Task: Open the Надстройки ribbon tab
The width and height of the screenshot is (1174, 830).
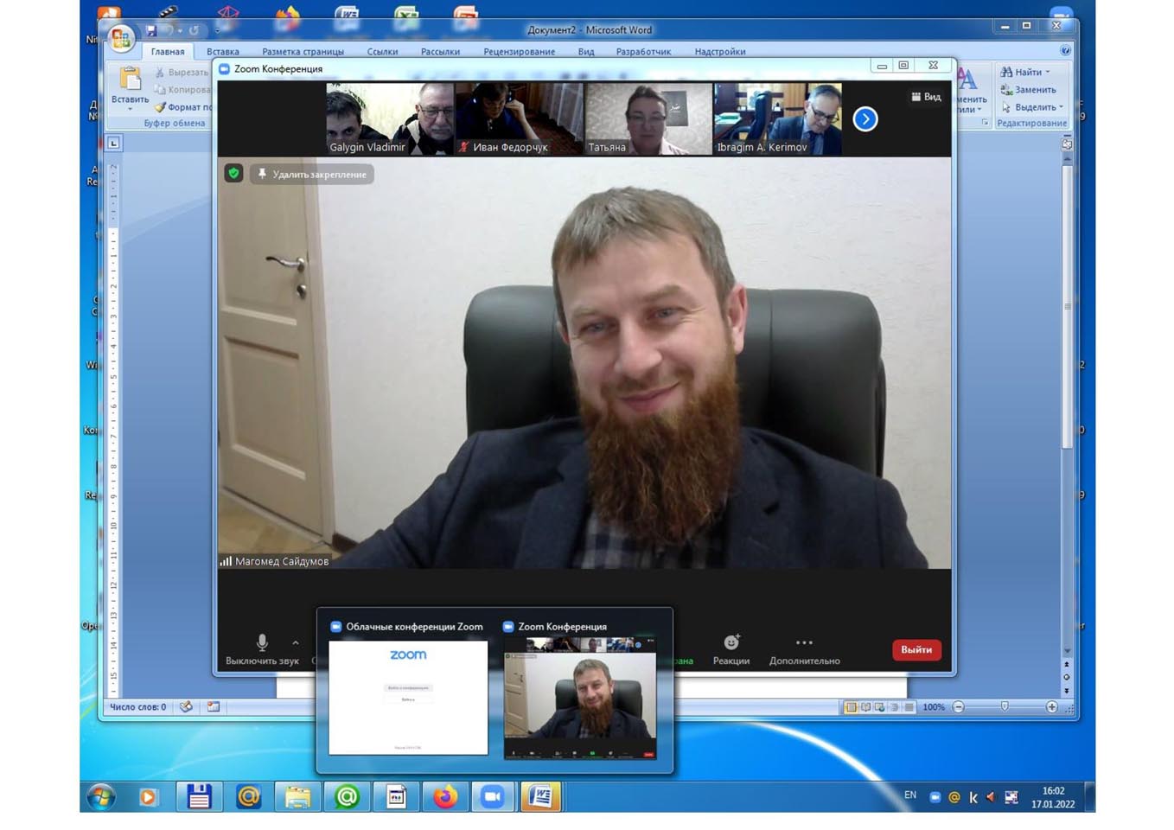Action: click(720, 52)
